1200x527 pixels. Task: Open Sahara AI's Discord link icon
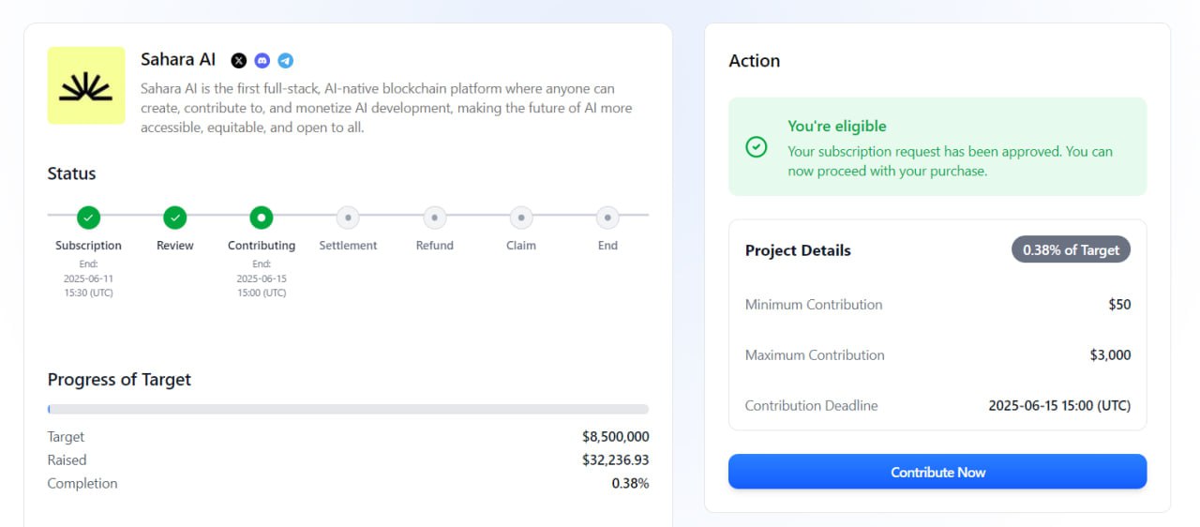262,60
